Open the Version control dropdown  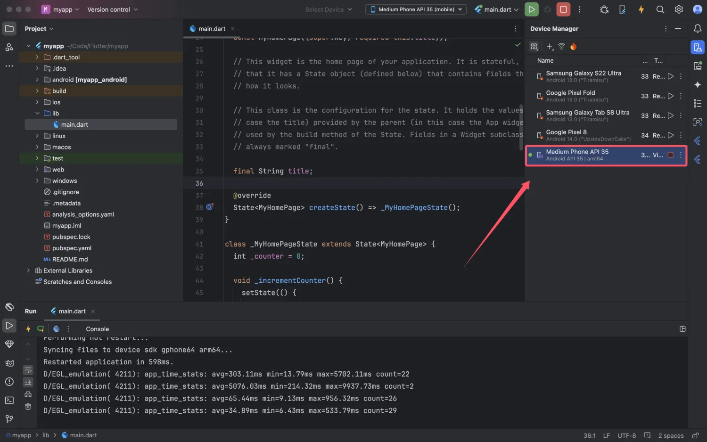coord(112,9)
